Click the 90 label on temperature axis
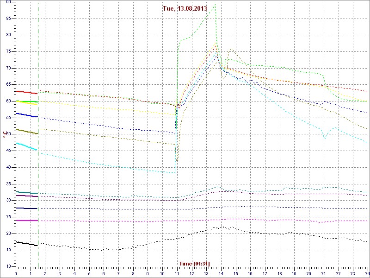 8,2
